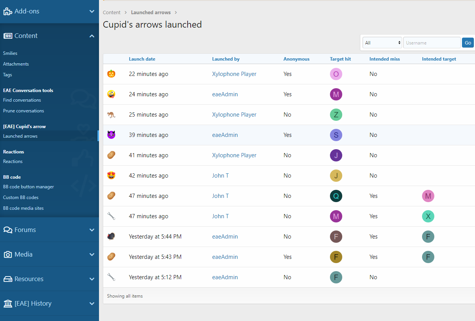
Task: Open the All filter dropdown
Action: pyautogui.click(x=382, y=43)
